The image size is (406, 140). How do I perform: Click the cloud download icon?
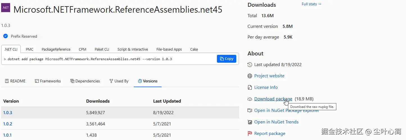tap(250, 99)
